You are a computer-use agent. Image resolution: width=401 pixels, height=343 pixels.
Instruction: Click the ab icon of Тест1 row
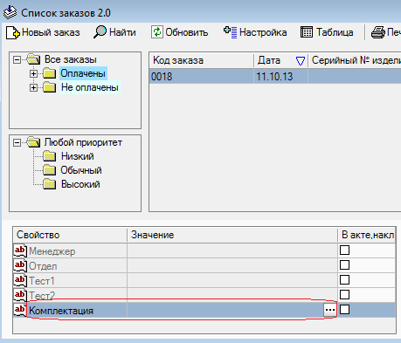point(20,280)
